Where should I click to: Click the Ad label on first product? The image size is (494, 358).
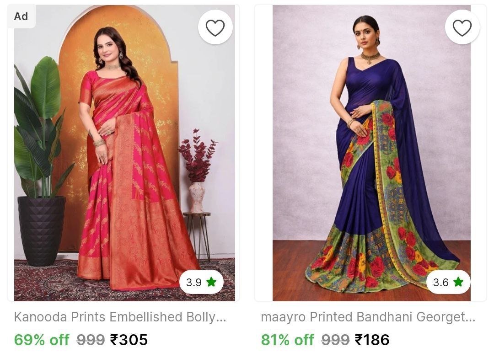coord(21,16)
